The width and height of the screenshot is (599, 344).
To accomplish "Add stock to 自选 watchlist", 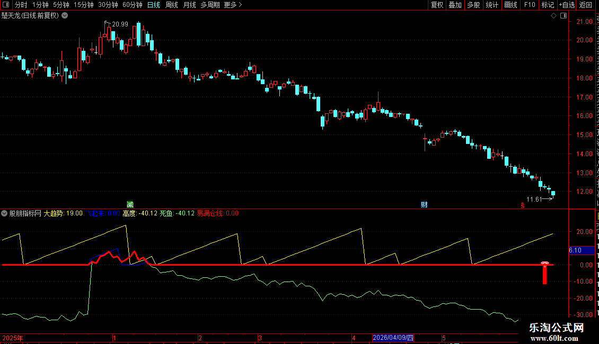I will [567, 5].
